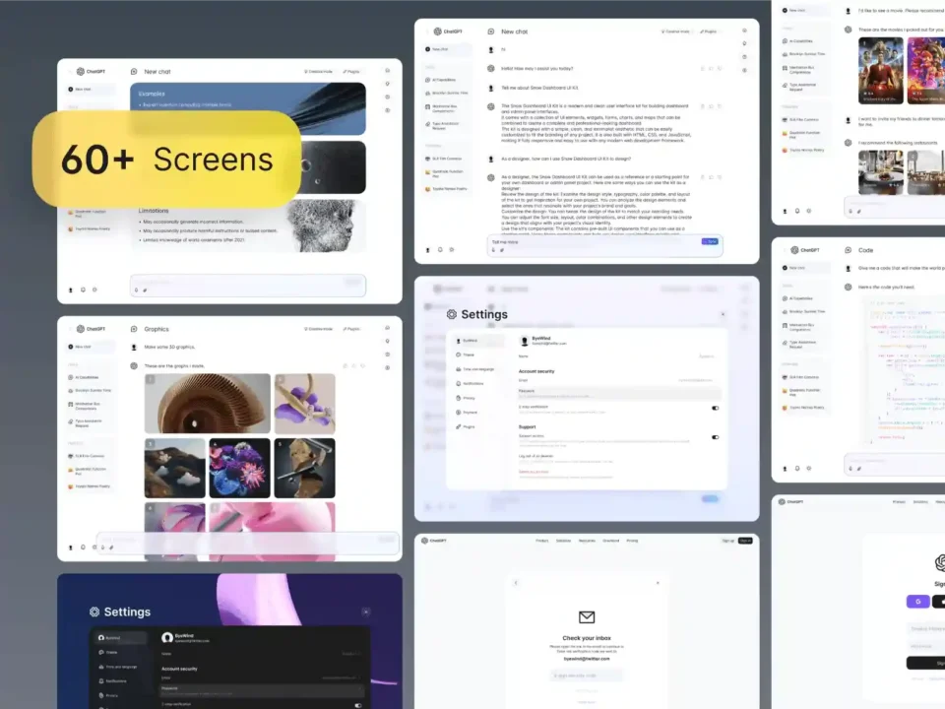The height and width of the screenshot is (709, 945).
Task: Select Theme in light Settings sidebar
Action: pyautogui.click(x=469, y=354)
